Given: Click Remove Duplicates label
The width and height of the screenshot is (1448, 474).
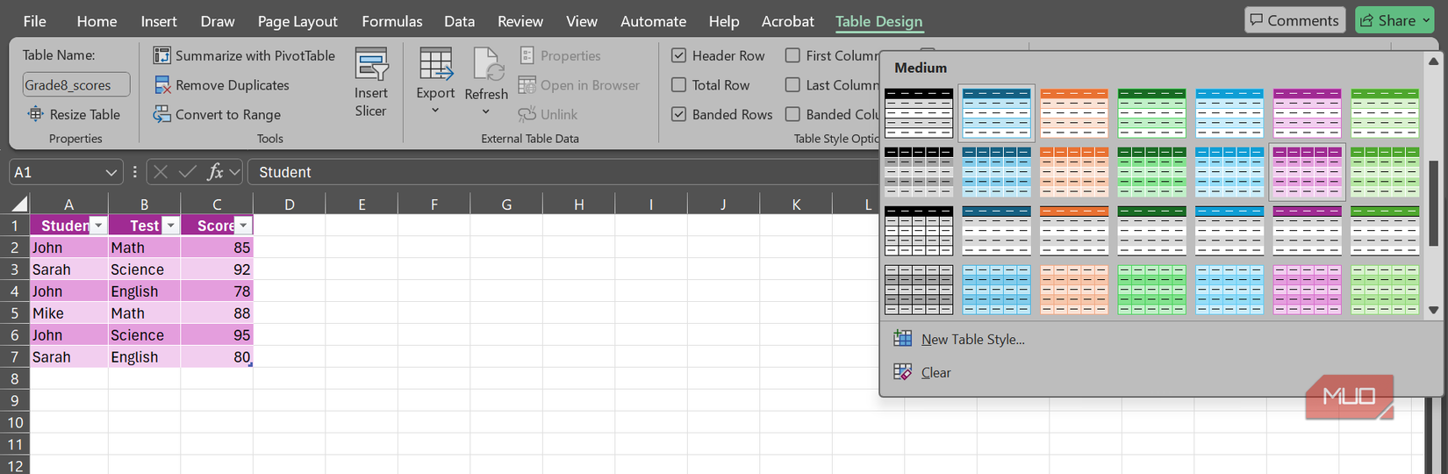Looking at the screenshot, I should [233, 85].
